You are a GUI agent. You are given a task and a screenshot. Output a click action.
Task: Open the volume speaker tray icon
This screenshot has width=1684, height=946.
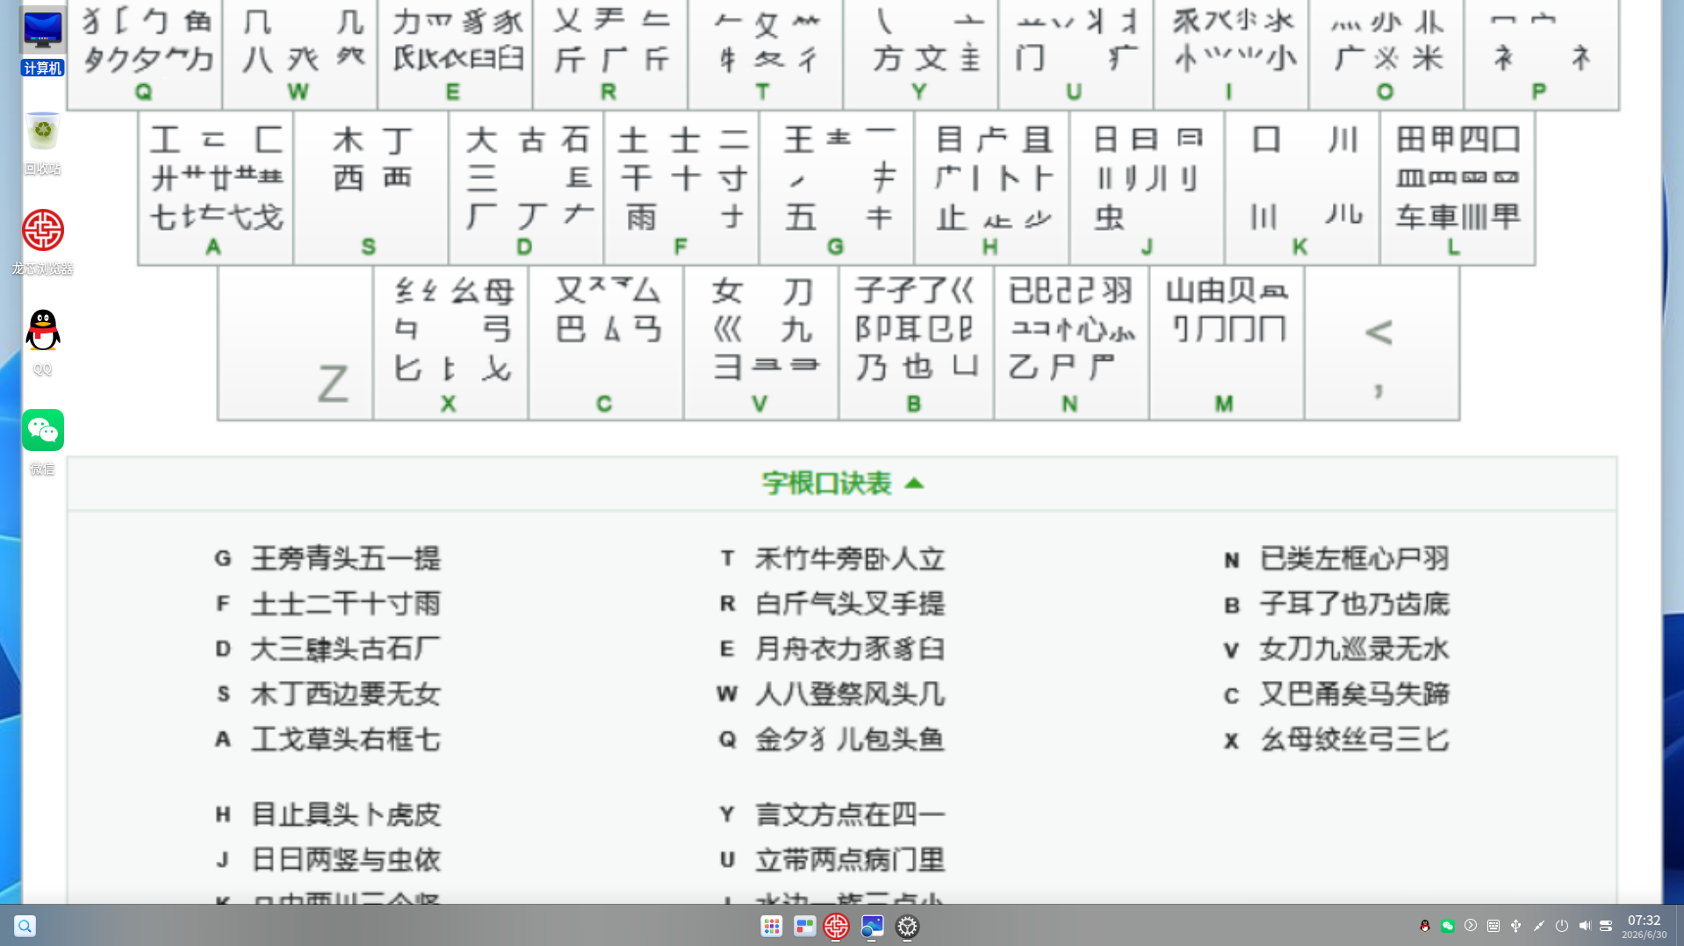coord(1585,926)
